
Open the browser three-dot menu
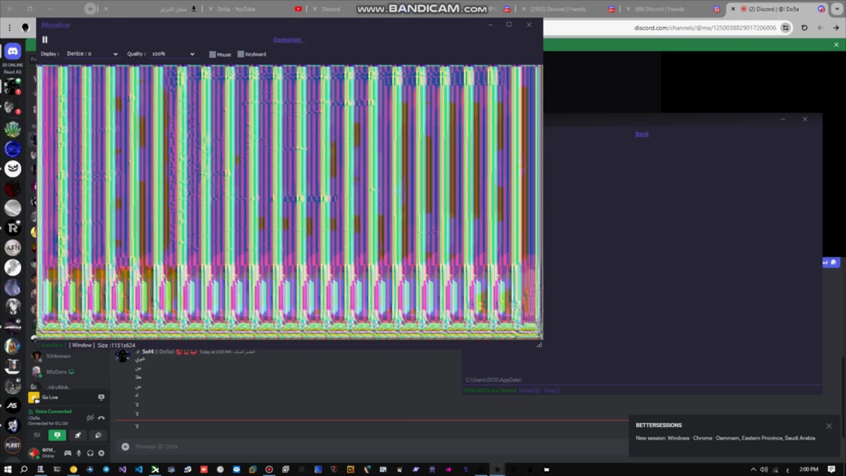click(x=10, y=28)
